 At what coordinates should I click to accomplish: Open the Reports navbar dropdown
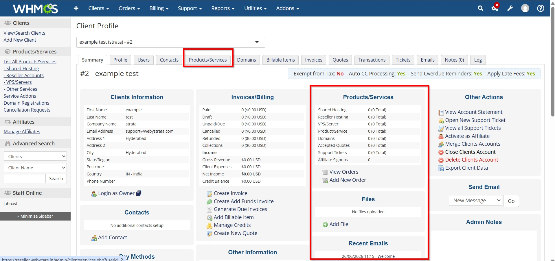pyautogui.click(x=223, y=8)
